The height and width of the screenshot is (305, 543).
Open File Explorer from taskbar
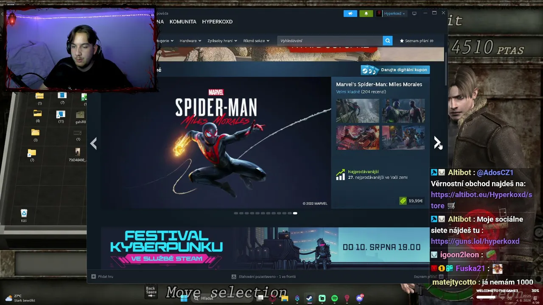[285, 298]
